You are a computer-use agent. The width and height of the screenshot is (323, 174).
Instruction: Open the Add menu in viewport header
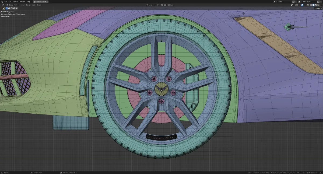(34, 5)
